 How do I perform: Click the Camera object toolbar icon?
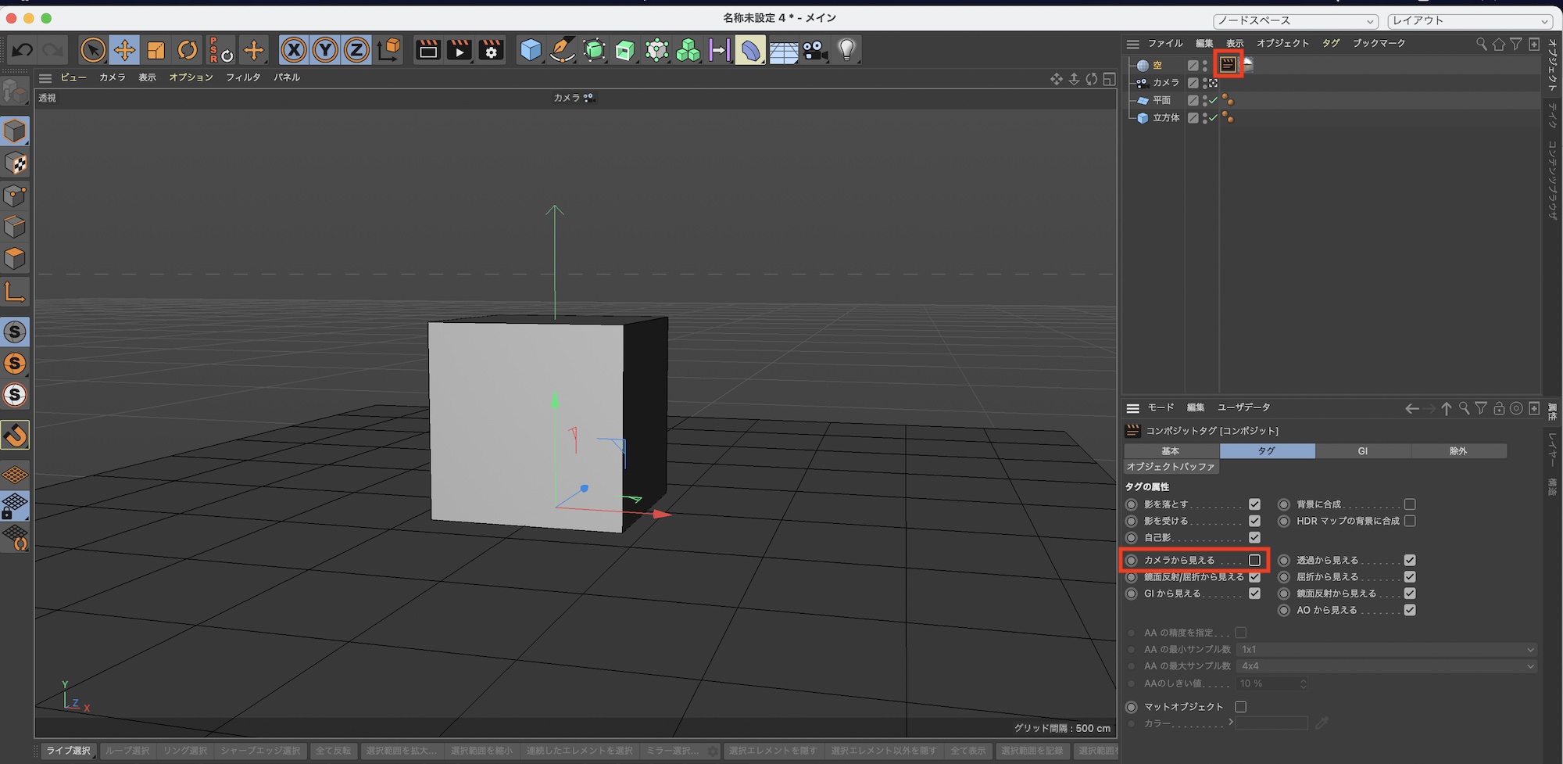pyautogui.click(x=814, y=51)
